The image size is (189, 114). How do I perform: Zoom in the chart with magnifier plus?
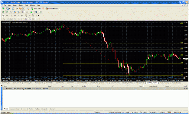click(15, 12)
